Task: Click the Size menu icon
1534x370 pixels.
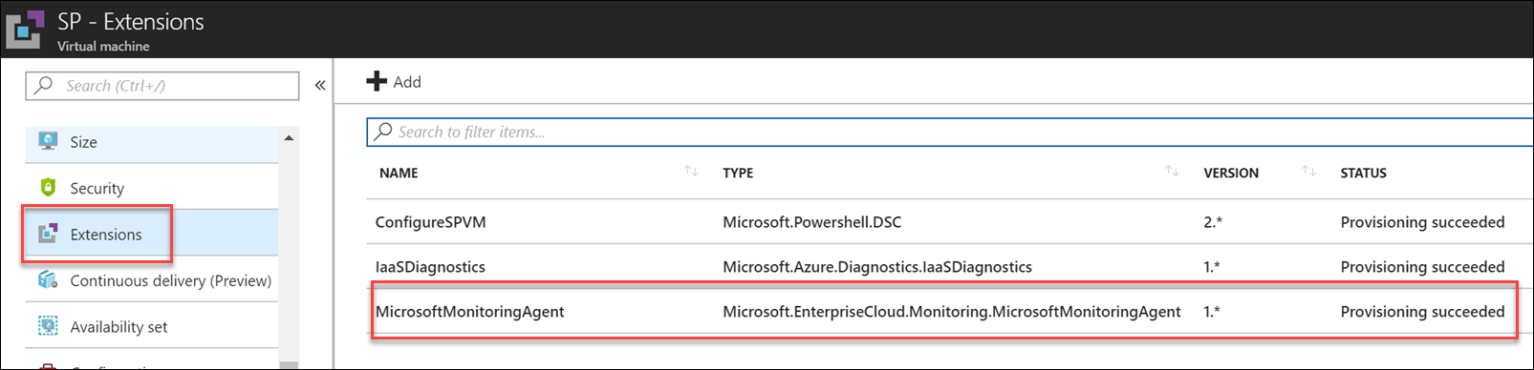Action: point(48,141)
